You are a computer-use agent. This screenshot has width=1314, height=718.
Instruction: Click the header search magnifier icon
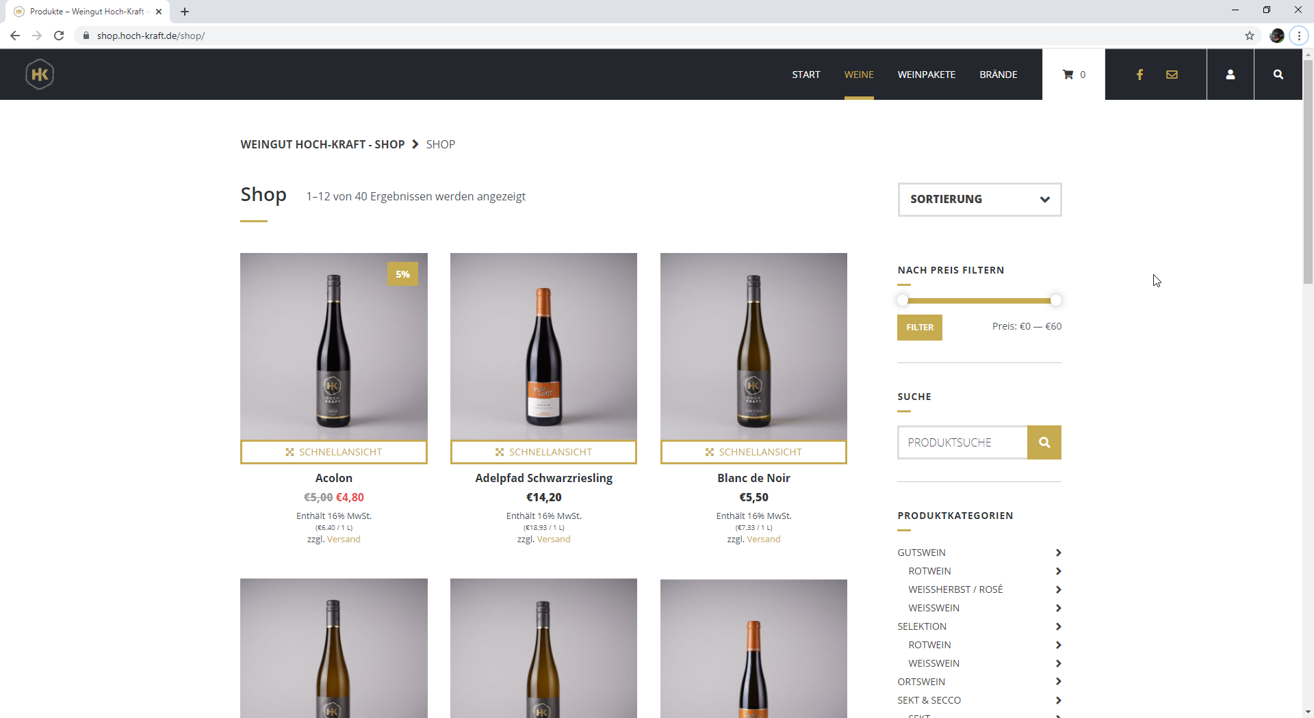click(x=1278, y=75)
